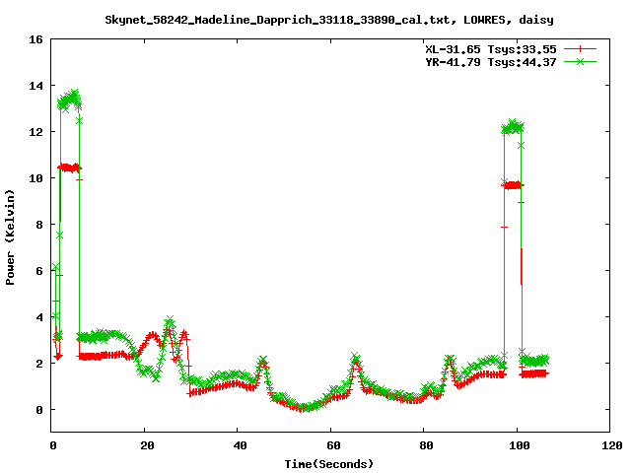Click the Time(Seconds) x-axis label

(x=329, y=464)
